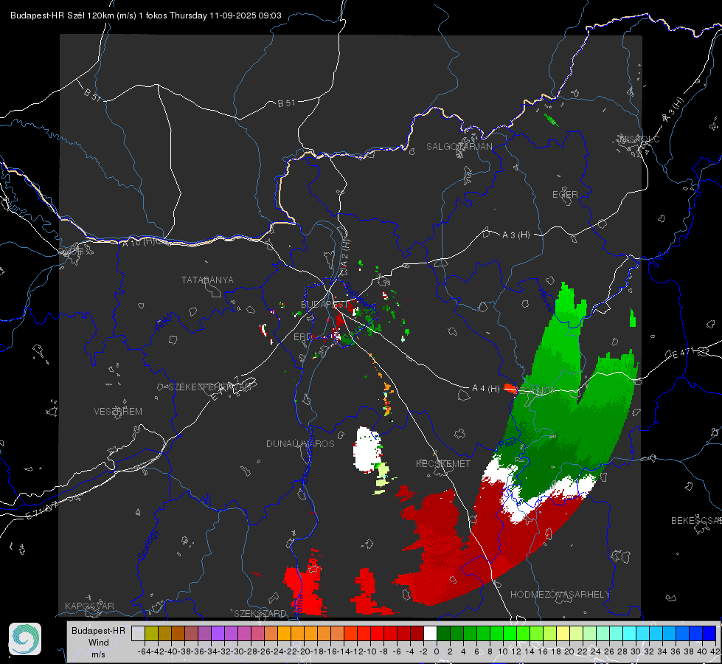Click the TATABÁNYA city label

coord(207,280)
